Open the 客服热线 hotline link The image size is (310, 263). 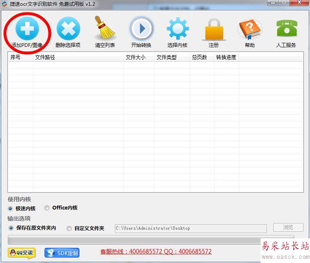tap(156, 251)
